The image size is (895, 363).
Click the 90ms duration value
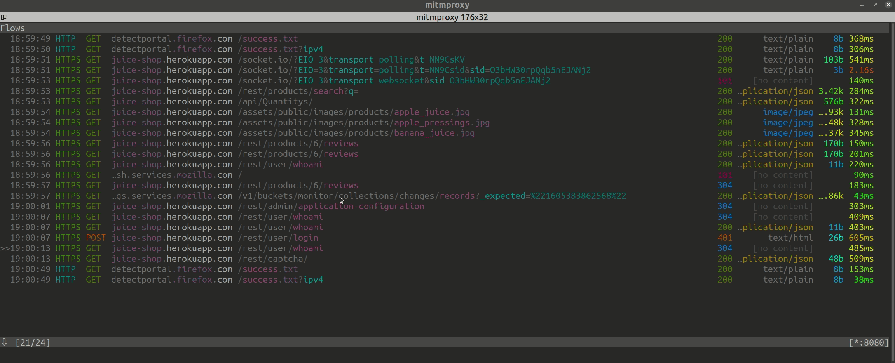tap(864, 175)
